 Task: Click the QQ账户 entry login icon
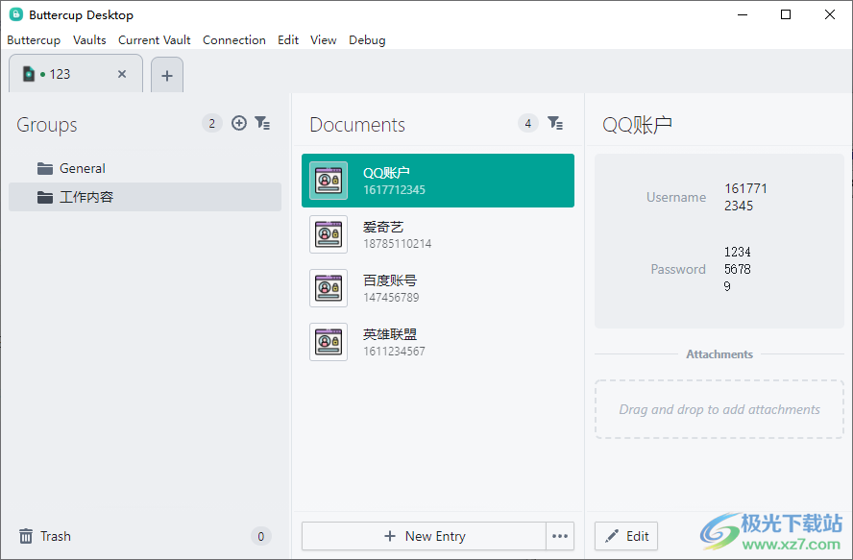tap(329, 181)
